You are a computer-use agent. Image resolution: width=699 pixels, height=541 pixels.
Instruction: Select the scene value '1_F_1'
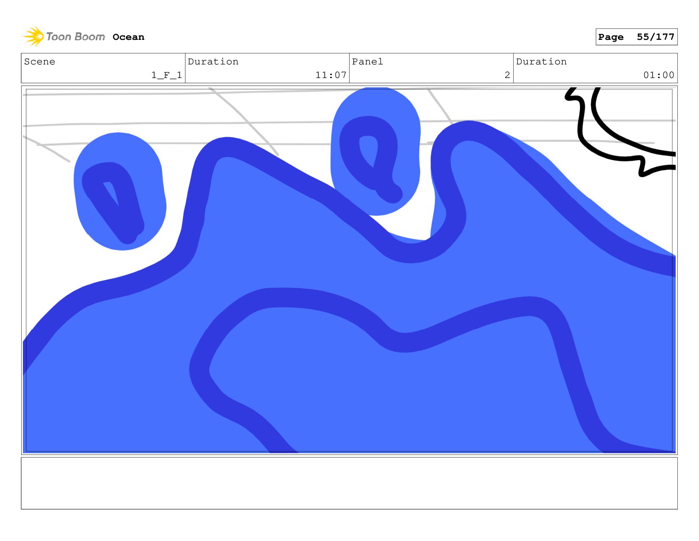[167, 75]
